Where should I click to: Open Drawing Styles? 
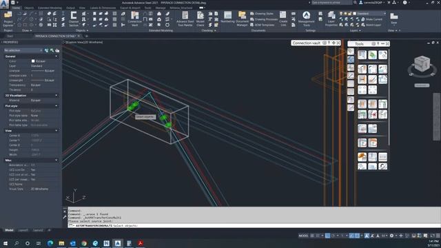(262, 14)
